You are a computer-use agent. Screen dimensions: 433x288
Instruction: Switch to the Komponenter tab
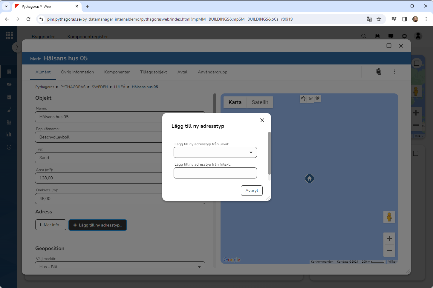(x=117, y=72)
